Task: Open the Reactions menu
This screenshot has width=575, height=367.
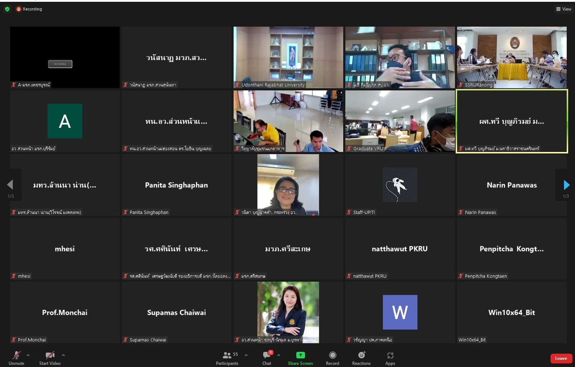Action: (x=361, y=358)
